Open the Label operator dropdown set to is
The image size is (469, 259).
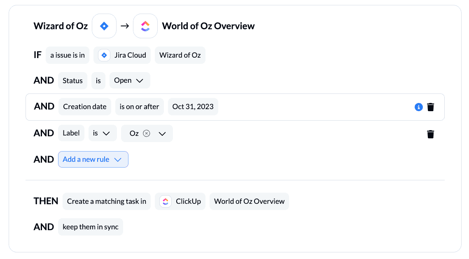tap(103, 133)
